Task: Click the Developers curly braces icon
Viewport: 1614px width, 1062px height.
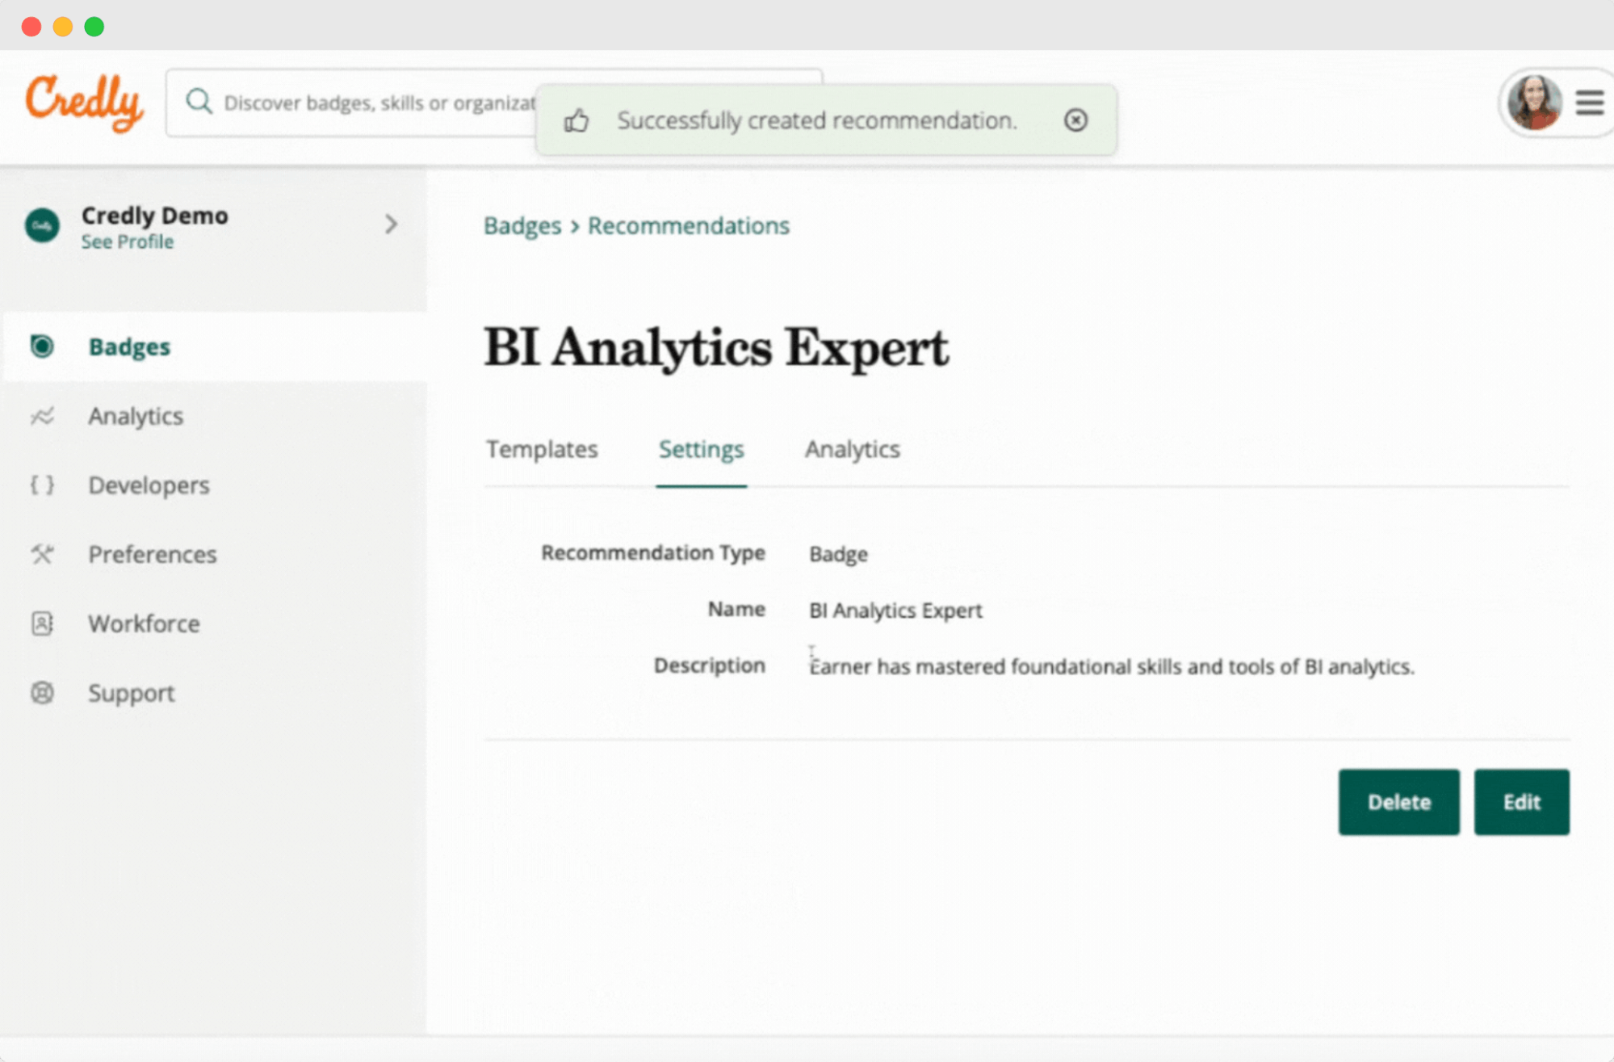Action: click(x=42, y=485)
